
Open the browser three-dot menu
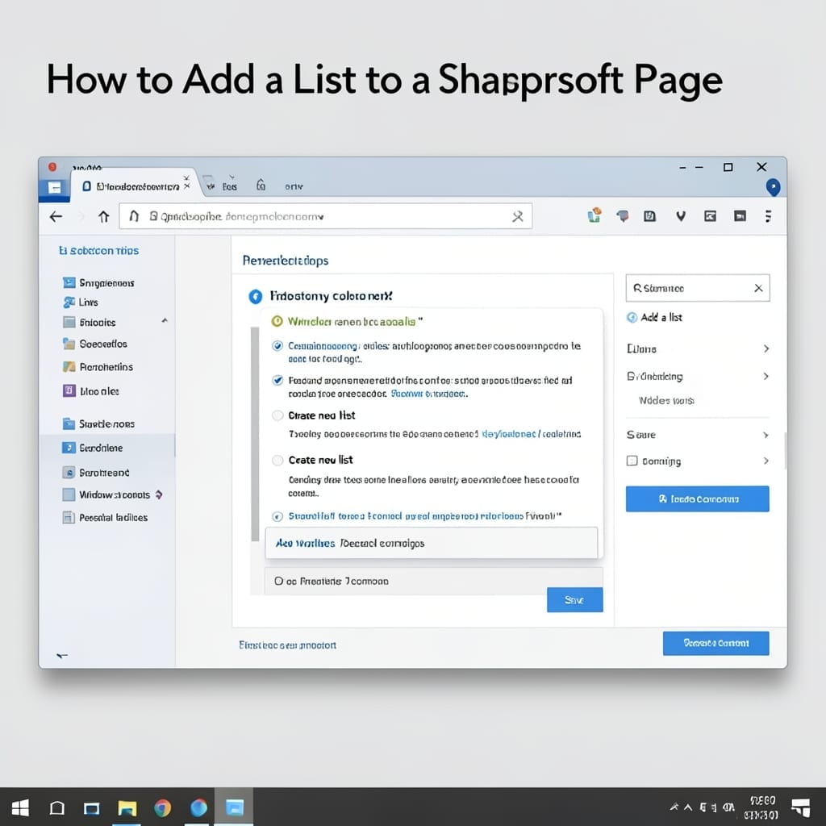pyautogui.click(x=768, y=216)
